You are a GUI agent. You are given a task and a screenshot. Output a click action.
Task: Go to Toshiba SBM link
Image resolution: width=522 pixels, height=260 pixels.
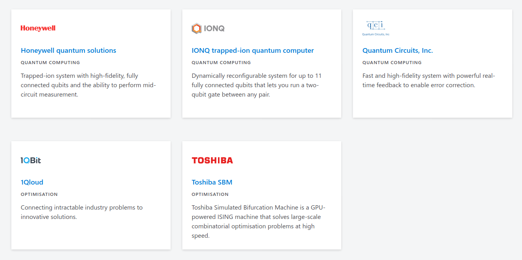pos(212,182)
